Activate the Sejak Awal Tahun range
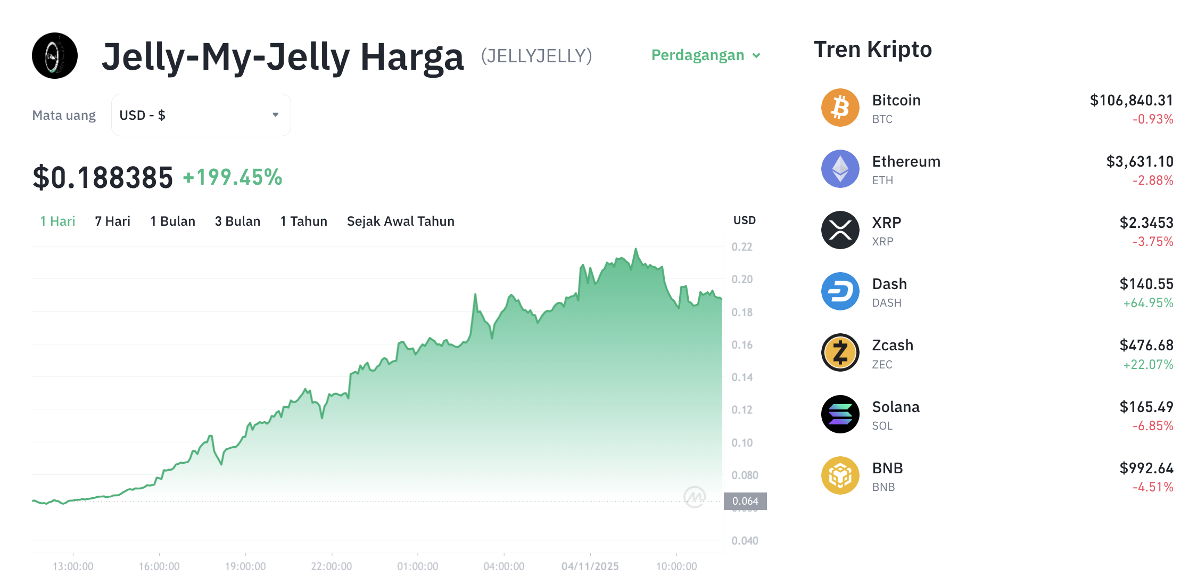 pyautogui.click(x=400, y=221)
